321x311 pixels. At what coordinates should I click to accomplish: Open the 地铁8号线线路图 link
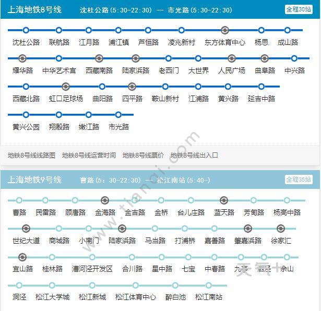click(31, 155)
